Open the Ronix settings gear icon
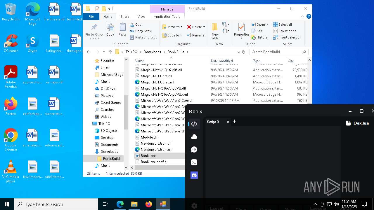Screen dimensions: 374x210 [x=194, y=206]
